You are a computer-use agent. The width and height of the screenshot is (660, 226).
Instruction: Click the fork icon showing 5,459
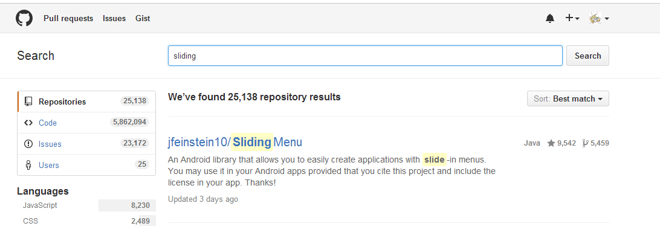point(585,143)
